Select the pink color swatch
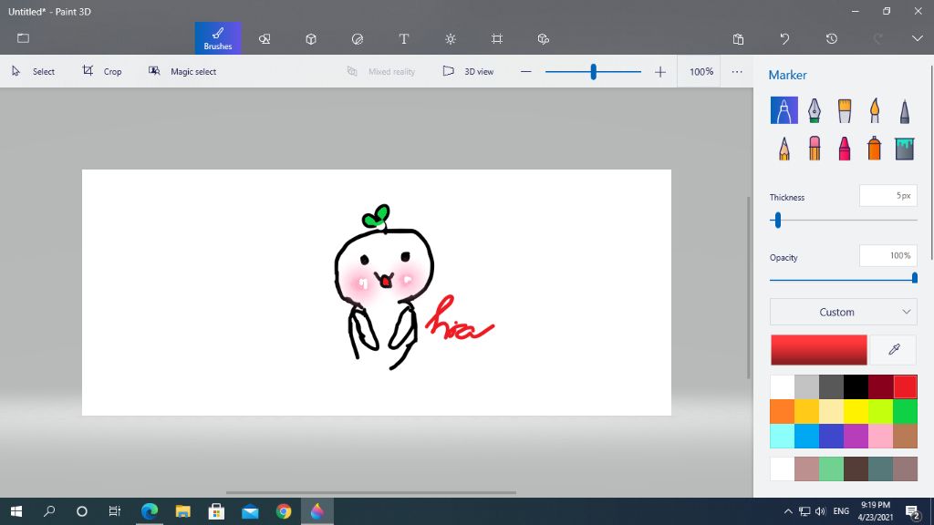Image resolution: width=934 pixels, height=525 pixels. pos(880,436)
